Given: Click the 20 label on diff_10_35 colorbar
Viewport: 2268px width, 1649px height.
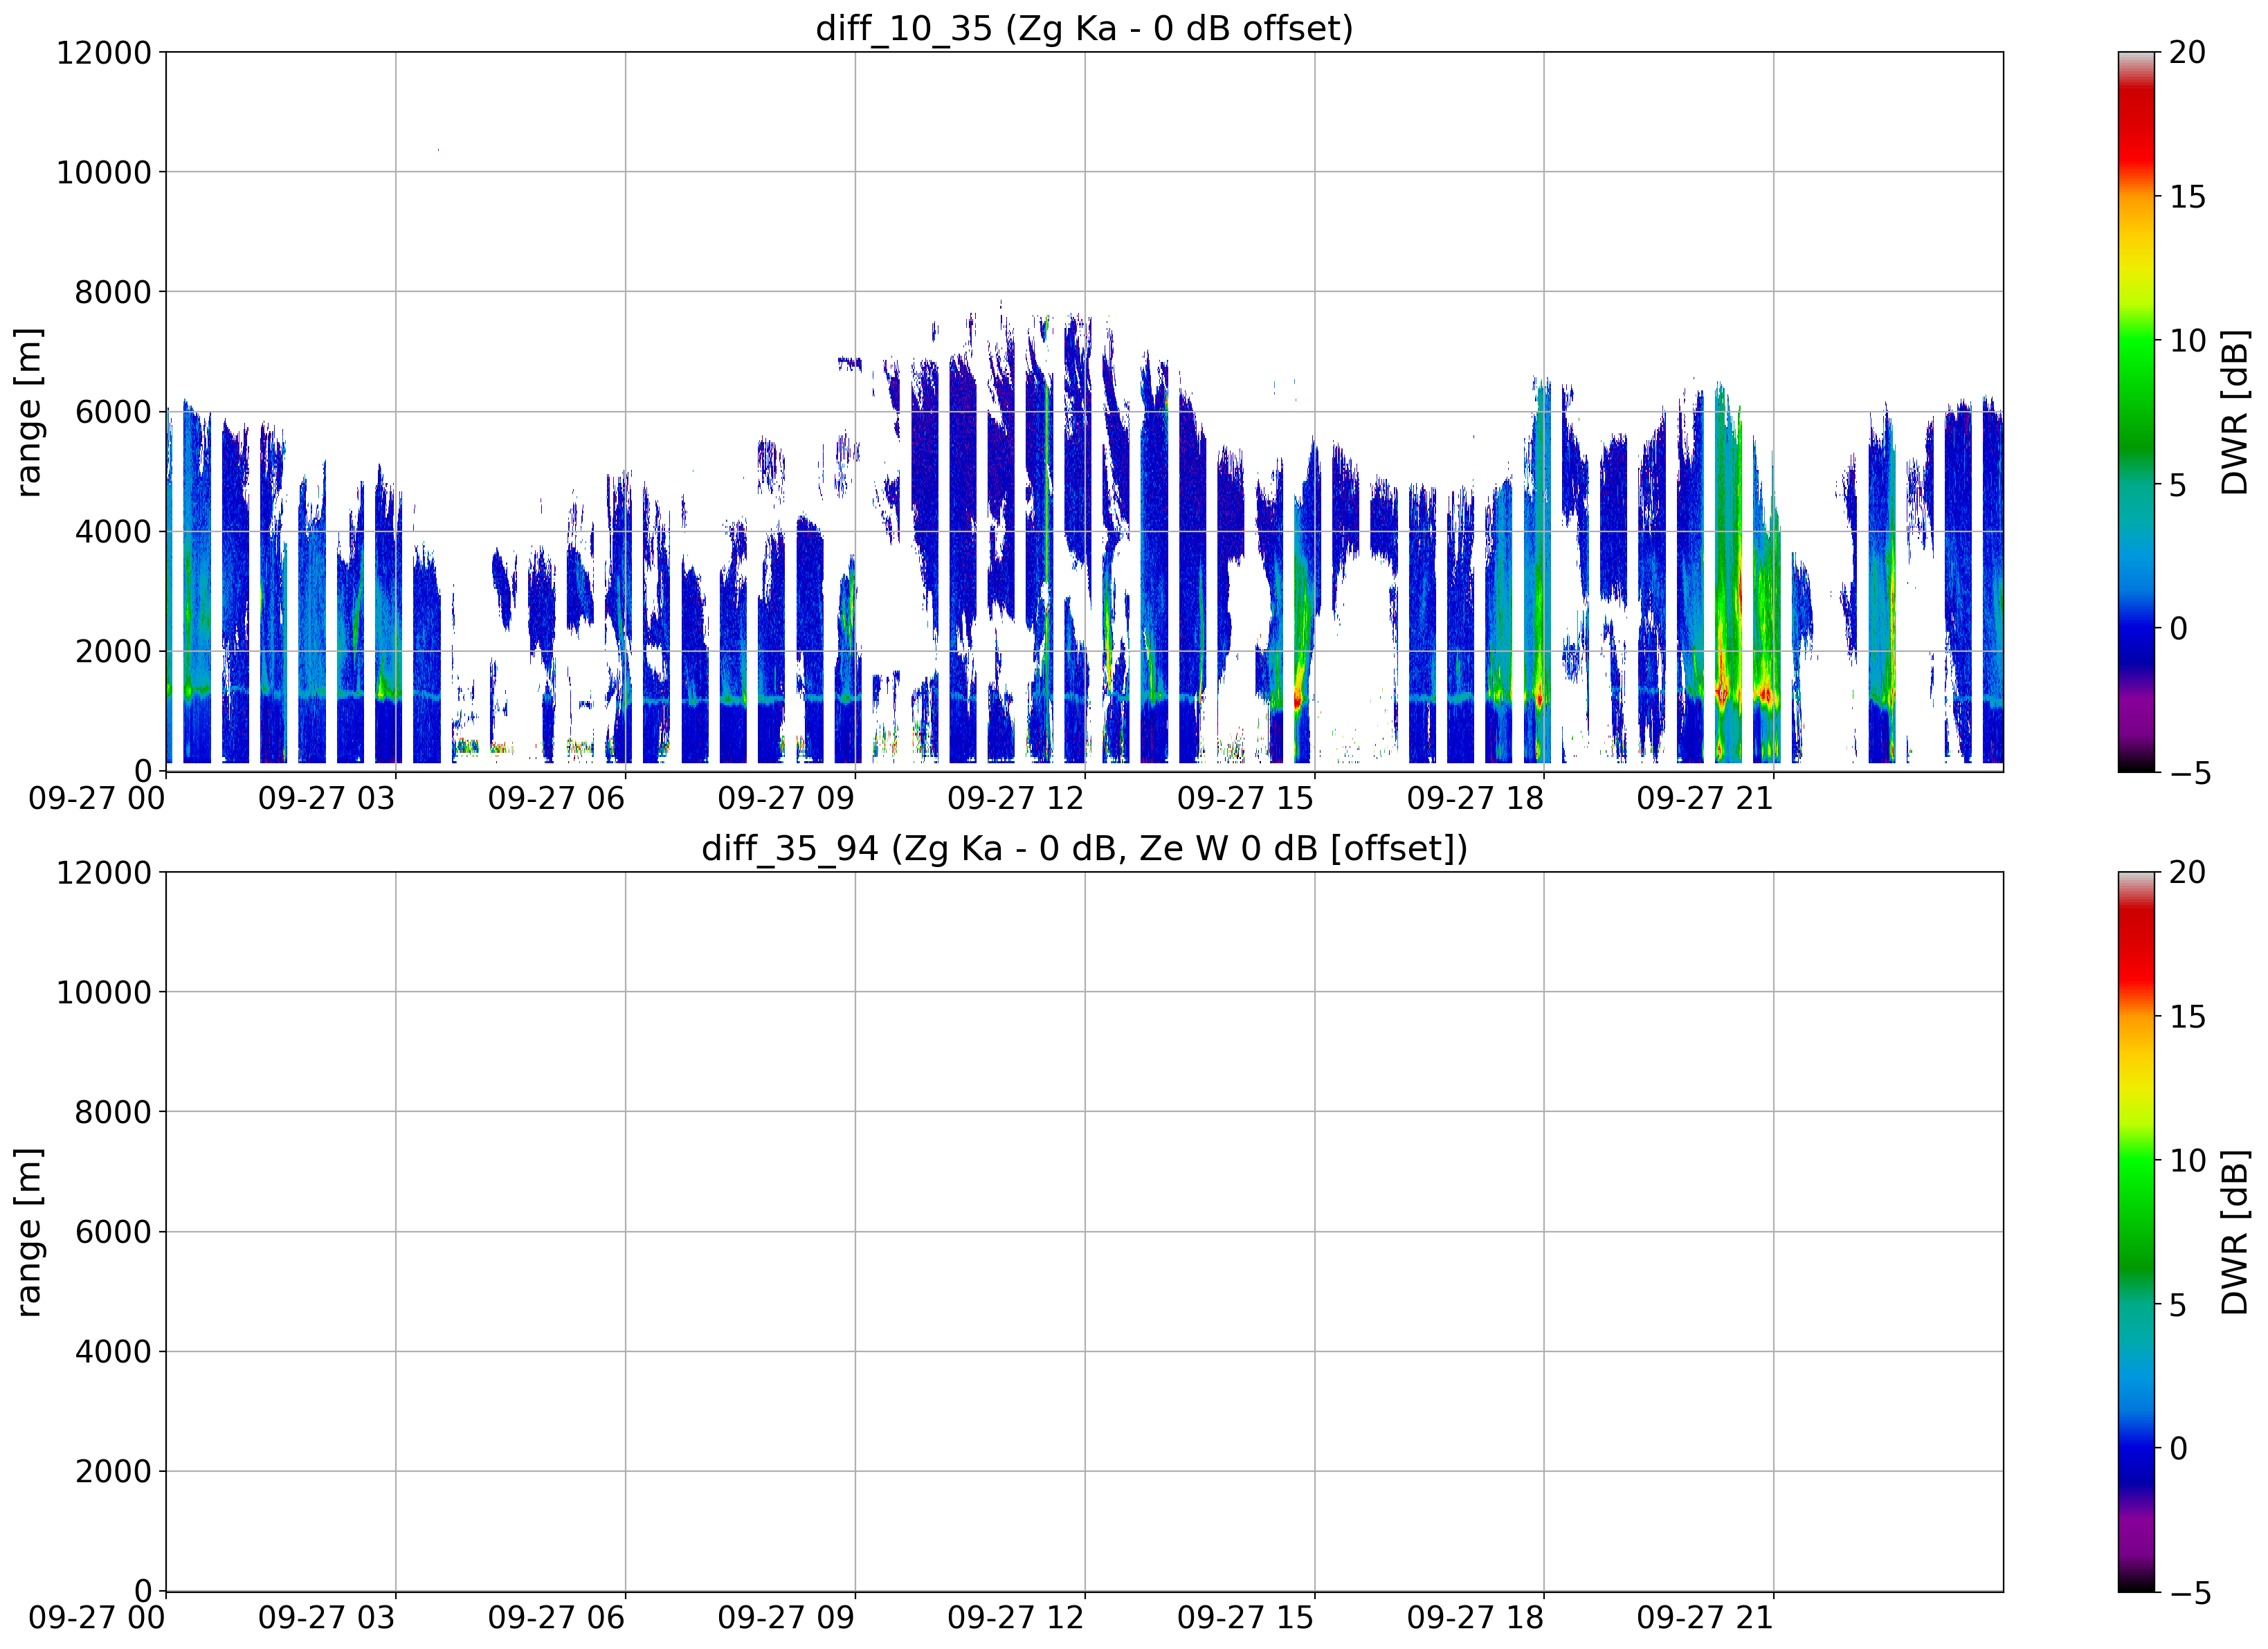Looking at the screenshot, I should [2187, 53].
